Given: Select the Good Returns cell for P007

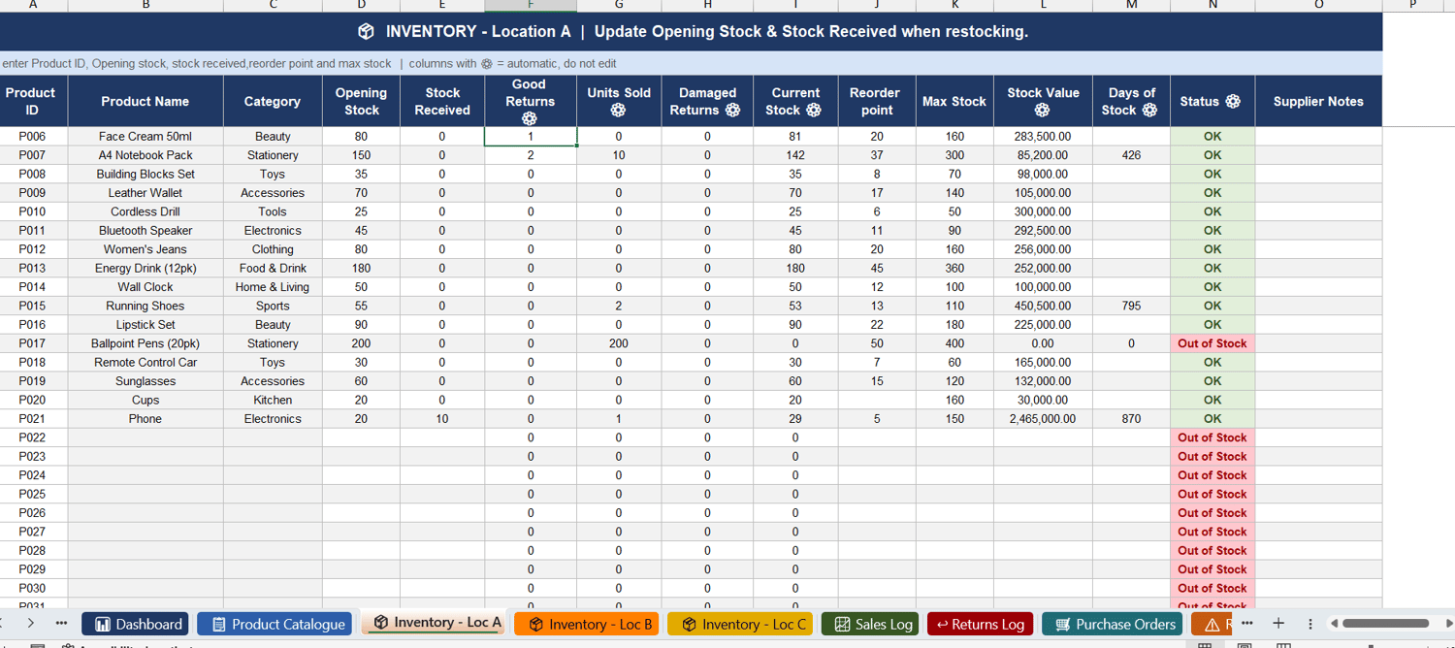Looking at the screenshot, I should 531,155.
